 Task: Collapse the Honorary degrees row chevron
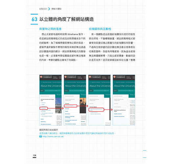pyautogui.click(x=127, y=107)
